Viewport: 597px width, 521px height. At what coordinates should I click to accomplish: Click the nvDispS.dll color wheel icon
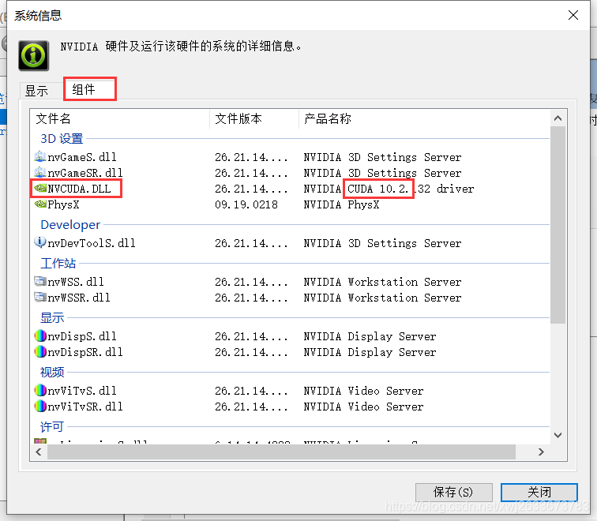[x=40, y=335]
